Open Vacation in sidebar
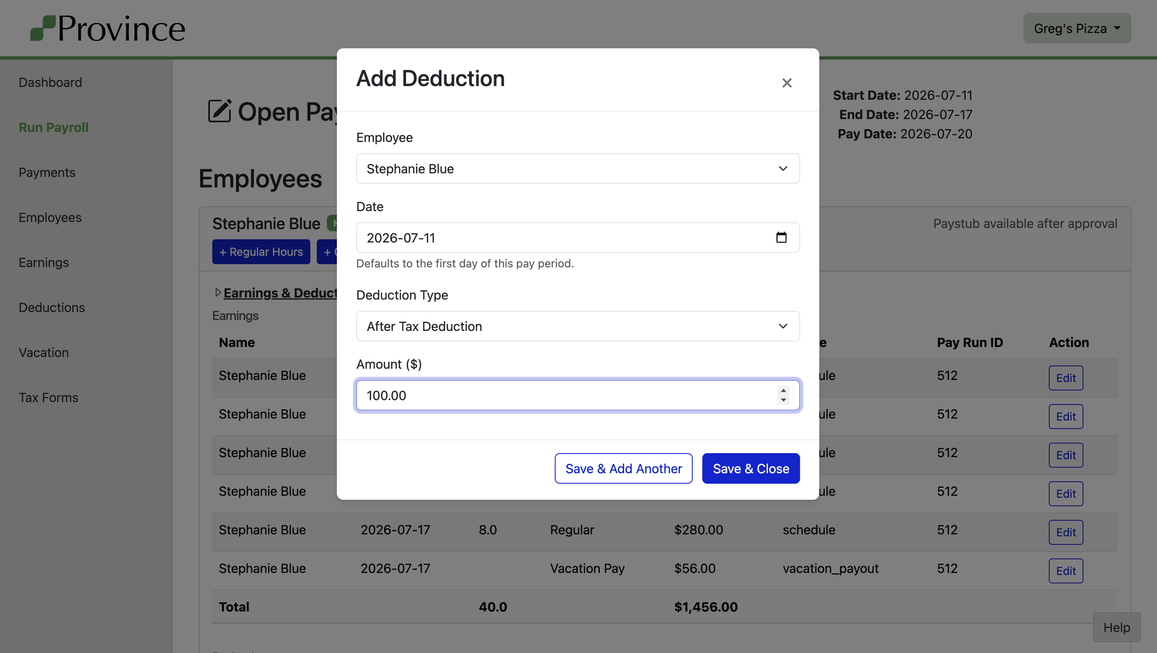The image size is (1157, 653). point(44,353)
